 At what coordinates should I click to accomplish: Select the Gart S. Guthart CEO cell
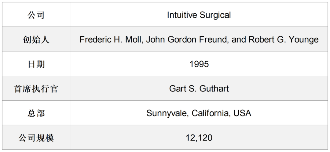point(199,88)
